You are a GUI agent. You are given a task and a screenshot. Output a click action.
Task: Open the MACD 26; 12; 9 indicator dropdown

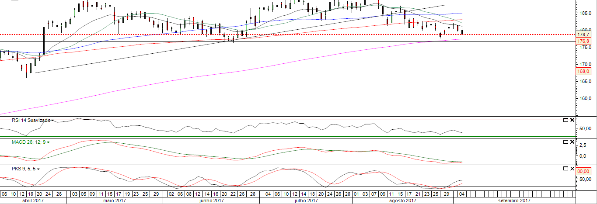click(x=48, y=142)
